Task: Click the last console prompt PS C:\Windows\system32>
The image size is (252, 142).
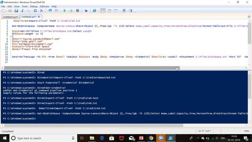Action: click(x=19, y=119)
